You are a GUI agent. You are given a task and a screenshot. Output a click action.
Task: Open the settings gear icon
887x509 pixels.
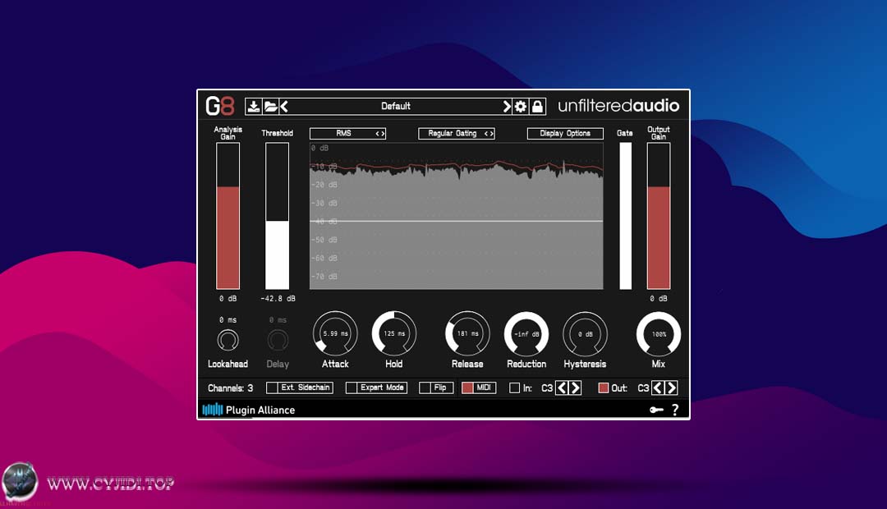pos(521,107)
